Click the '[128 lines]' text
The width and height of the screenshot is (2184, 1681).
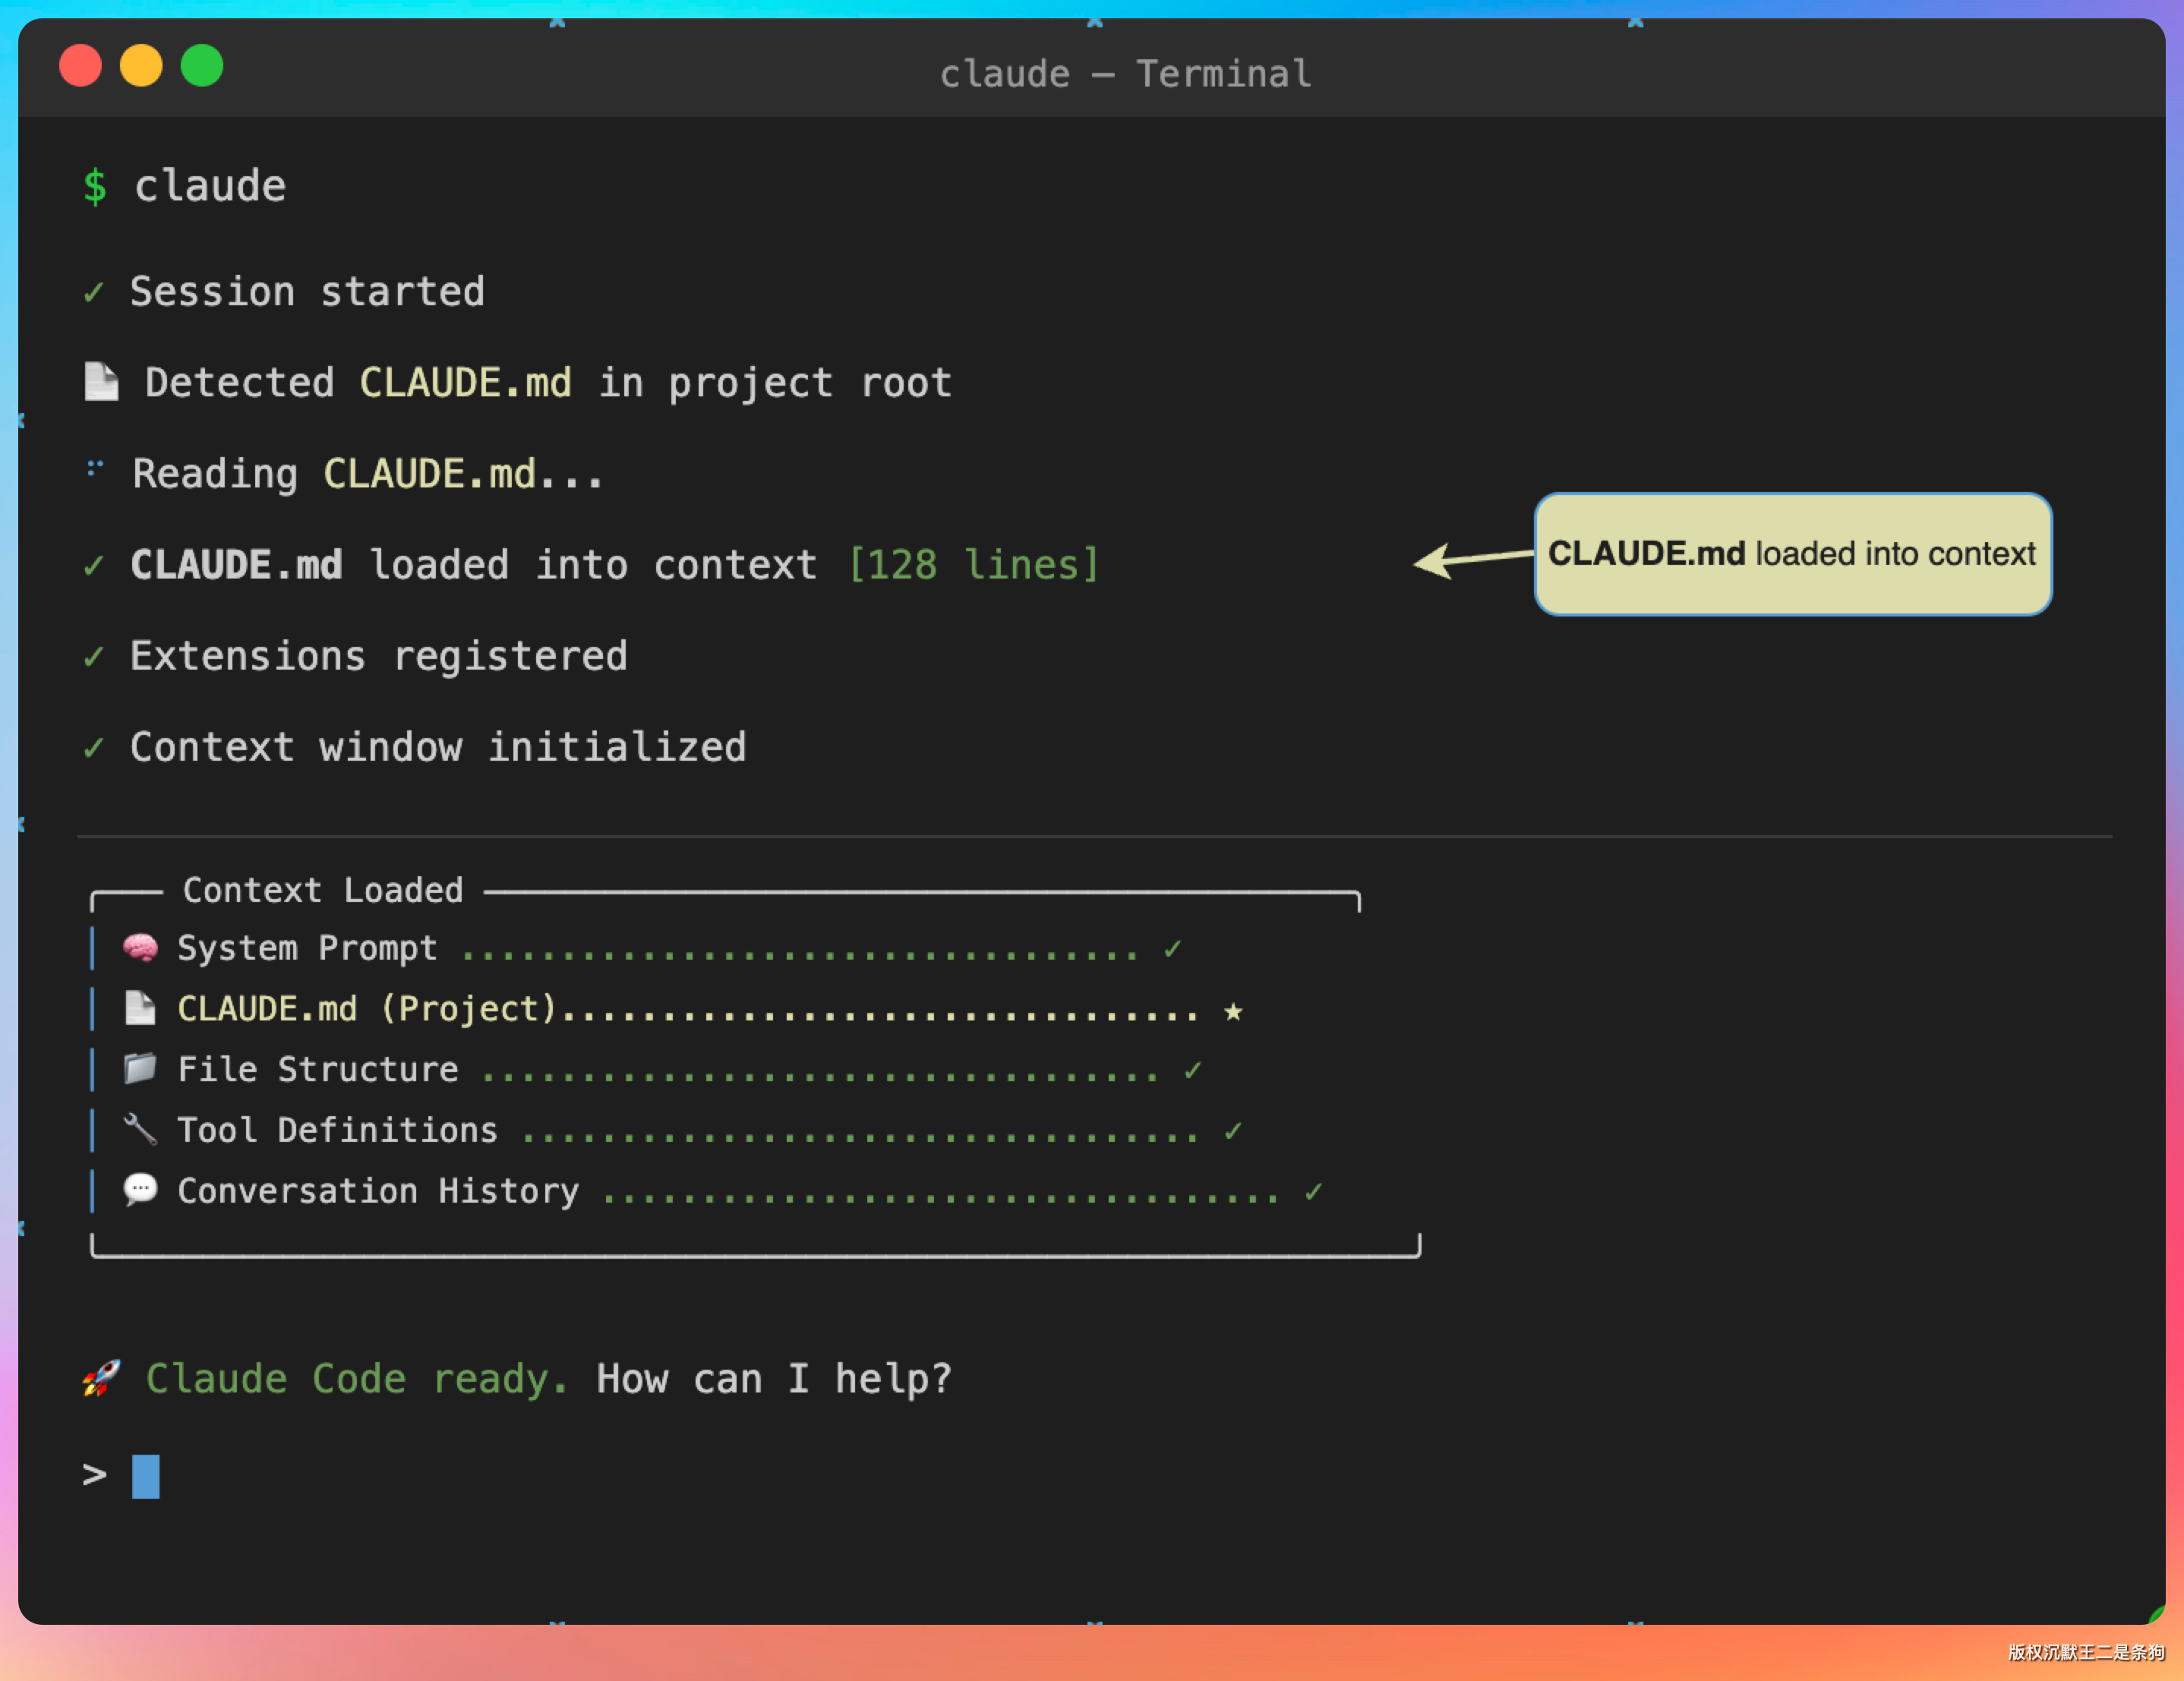973,565
